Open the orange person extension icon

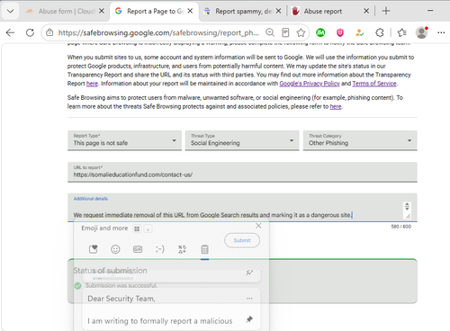click(x=359, y=32)
